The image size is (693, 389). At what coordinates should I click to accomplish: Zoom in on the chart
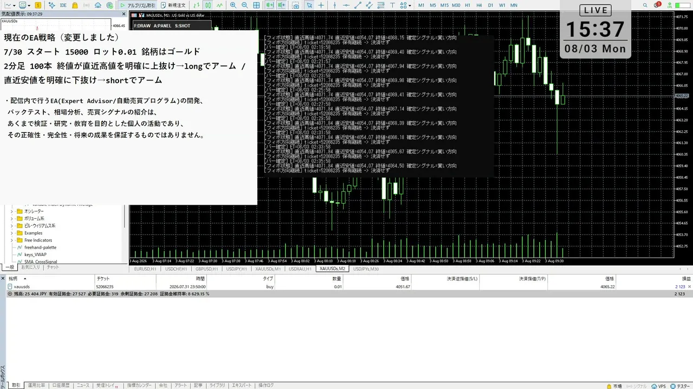tap(233, 5)
